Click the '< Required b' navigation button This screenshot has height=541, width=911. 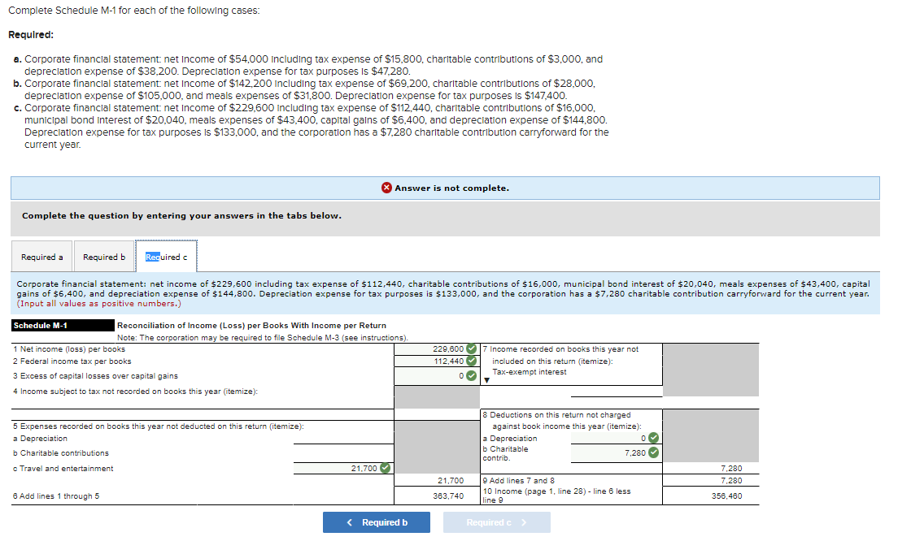point(377,522)
